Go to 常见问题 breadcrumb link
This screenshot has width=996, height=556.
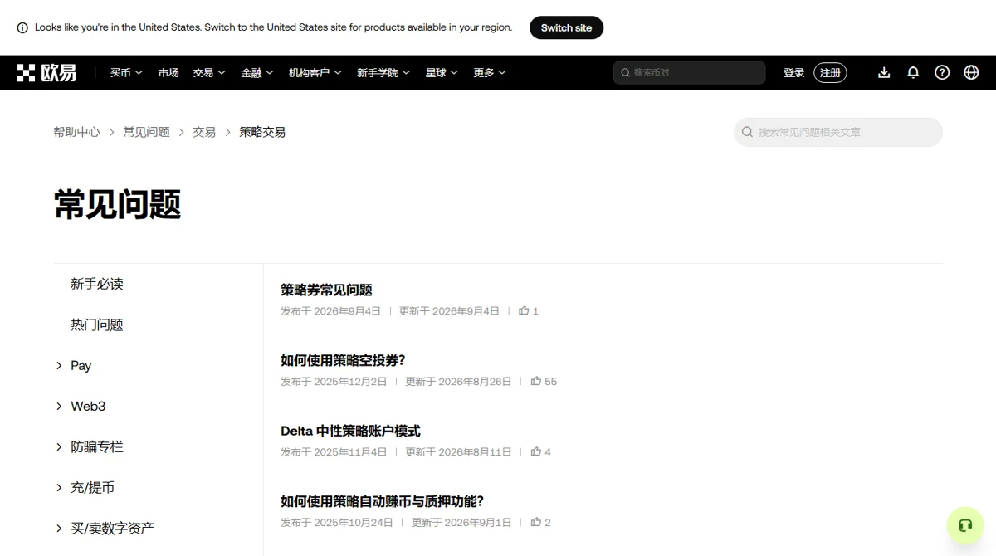click(146, 132)
